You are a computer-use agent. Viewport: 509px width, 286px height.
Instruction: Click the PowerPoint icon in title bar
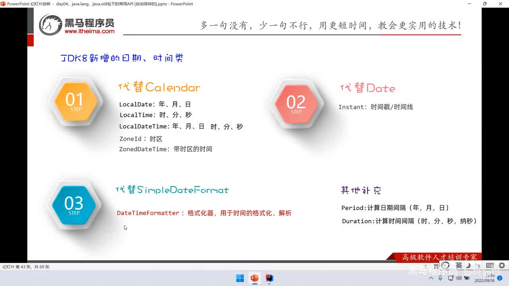pyautogui.click(x=3, y=4)
